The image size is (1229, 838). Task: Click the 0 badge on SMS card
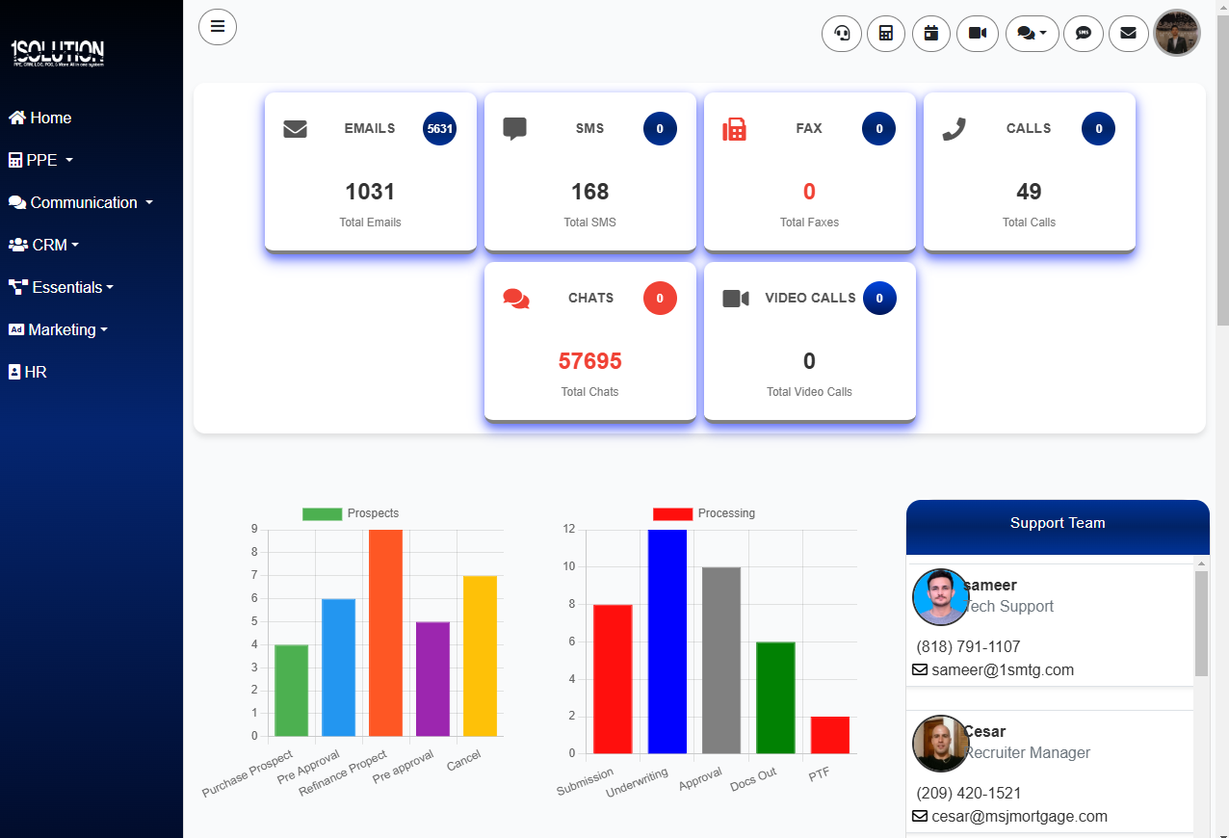pos(660,128)
